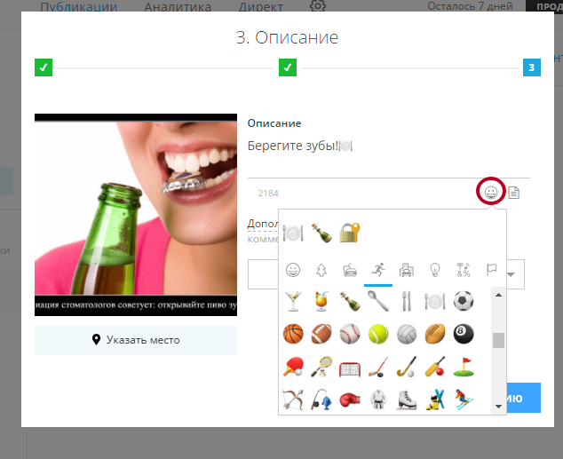Insert soccer ball emoji
The width and height of the screenshot is (563, 459).
464,301
